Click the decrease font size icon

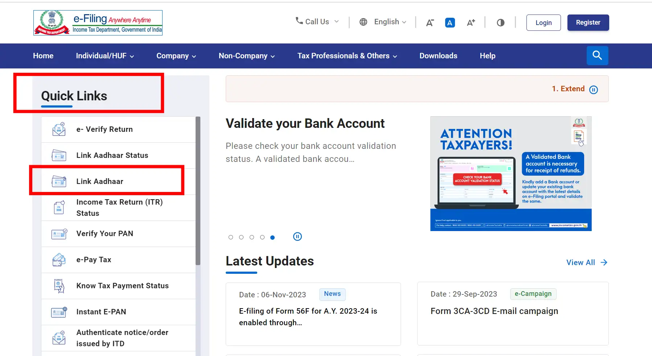(430, 23)
